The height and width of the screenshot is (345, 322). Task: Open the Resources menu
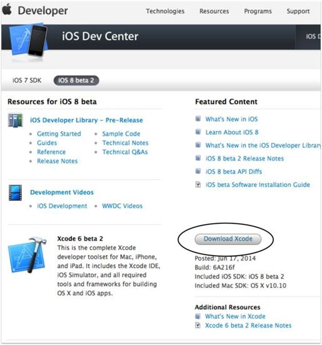(x=214, y=11)
